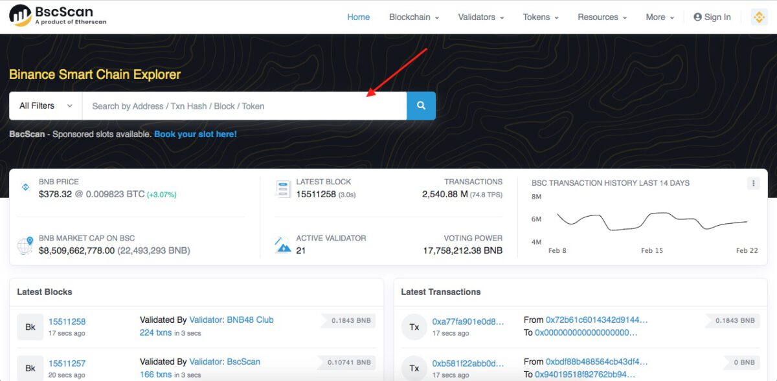Click the BNB price icon
This screenshot has height=381, width=777.
pos(26,187)
